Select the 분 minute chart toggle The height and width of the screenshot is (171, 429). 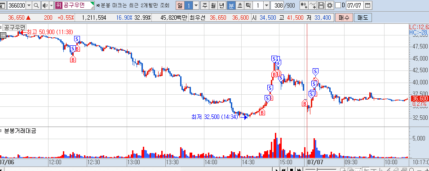231,5
